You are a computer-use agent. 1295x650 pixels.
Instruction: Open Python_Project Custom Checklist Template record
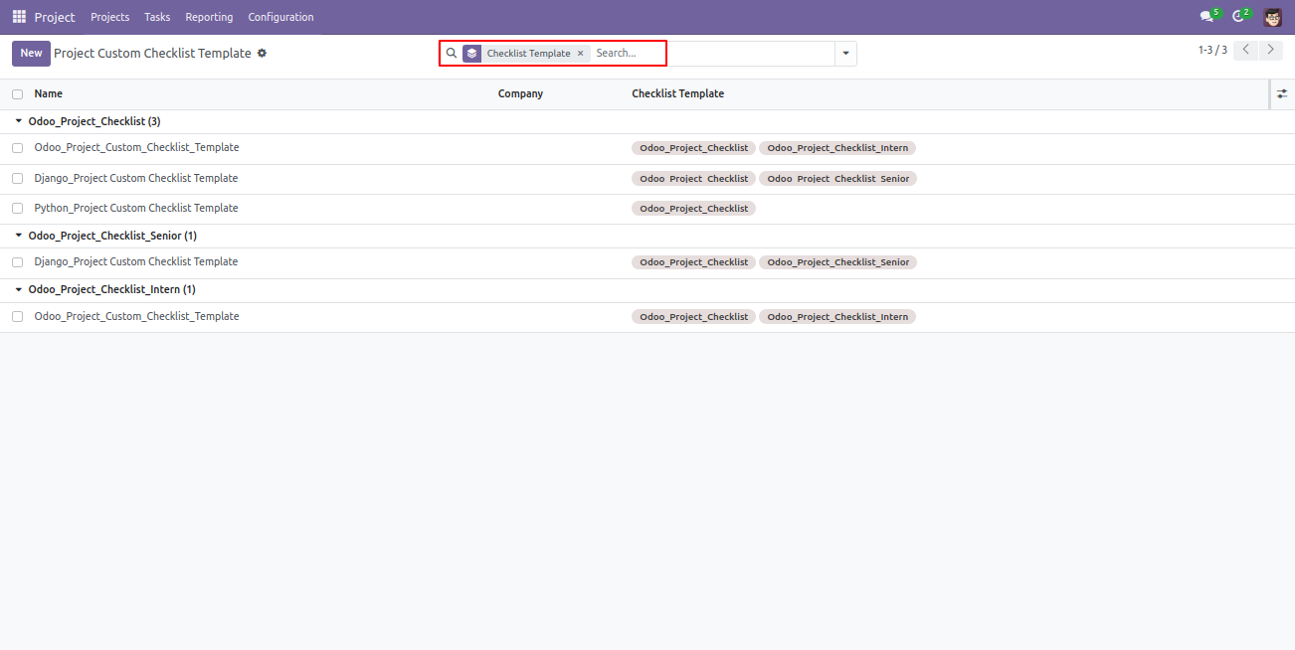(x=136, y=209)
